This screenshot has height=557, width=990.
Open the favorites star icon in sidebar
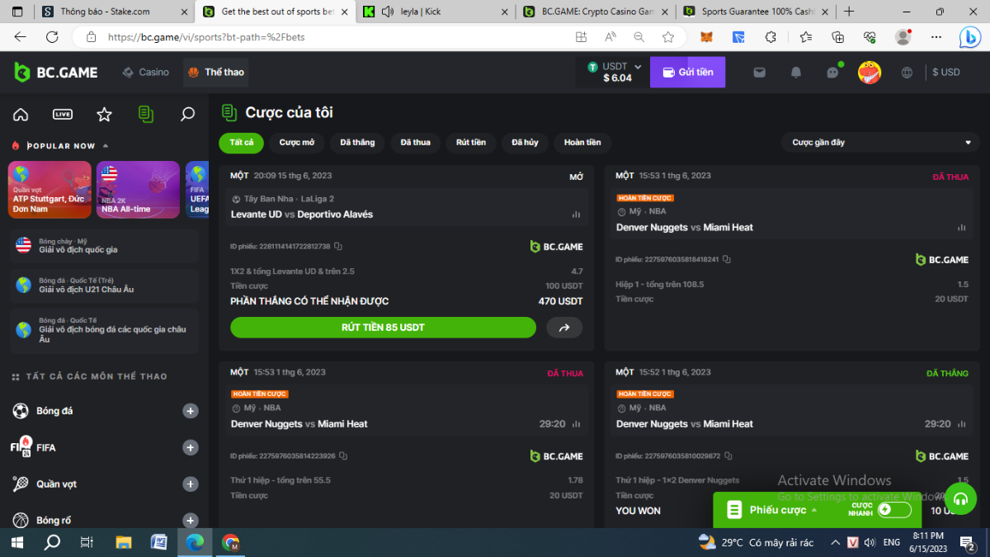tap(104, 115)
